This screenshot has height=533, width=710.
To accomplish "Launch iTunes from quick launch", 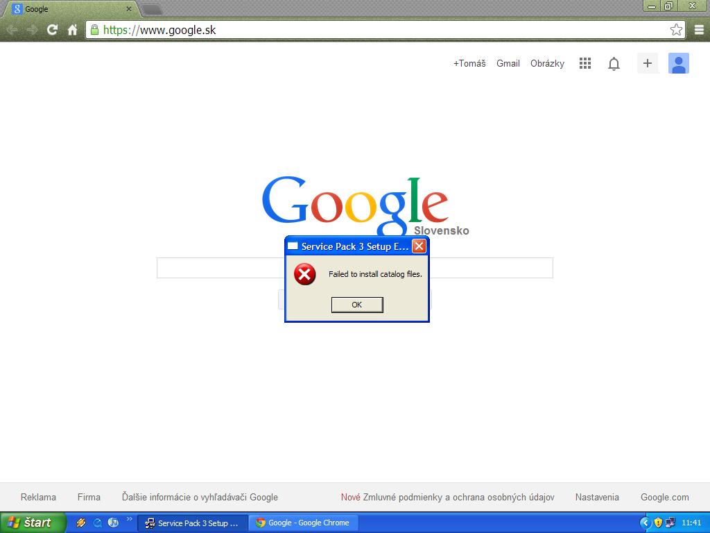I will click(x=113, y=523).
